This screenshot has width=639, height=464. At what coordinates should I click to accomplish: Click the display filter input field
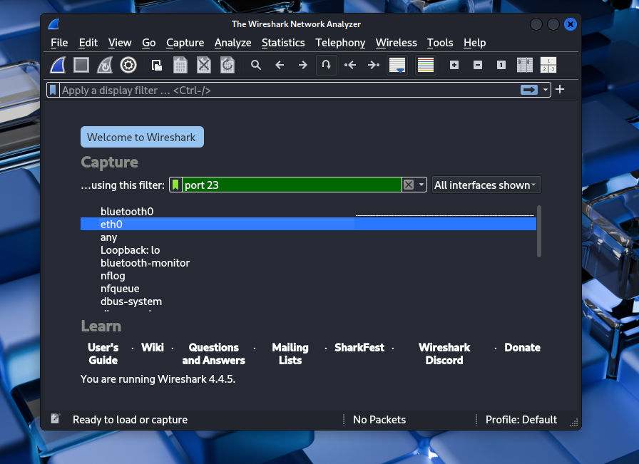[x=290, y=90]
